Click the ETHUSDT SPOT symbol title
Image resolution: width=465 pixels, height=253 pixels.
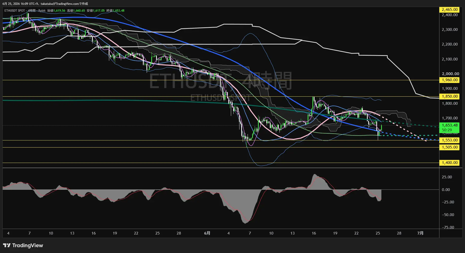tap(15, 11)
